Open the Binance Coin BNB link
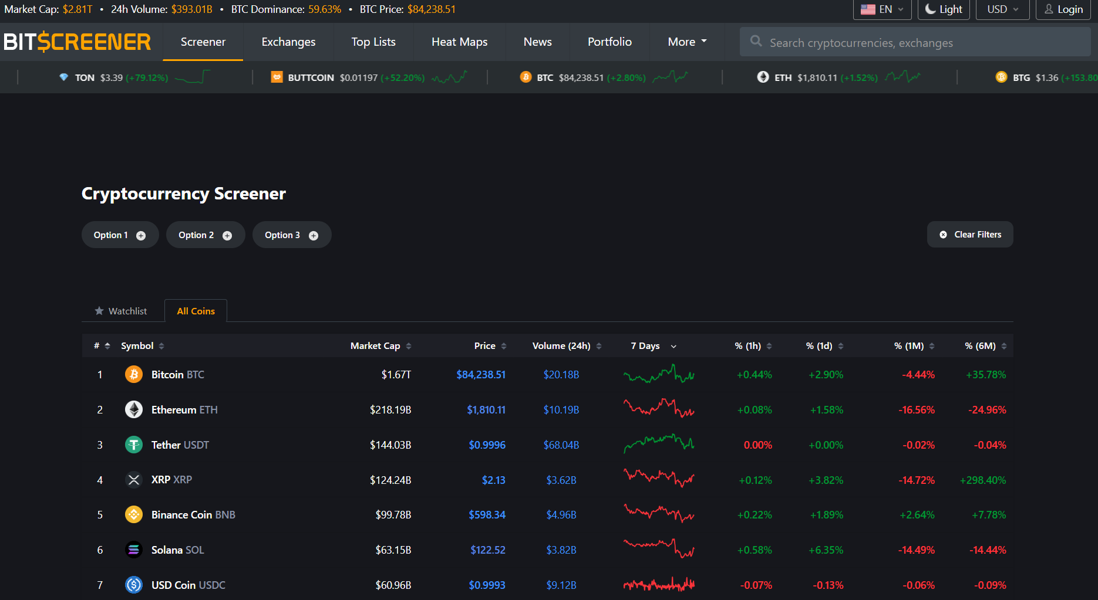1098x600 pixels. pyautogui.click(x=193, y=514)
